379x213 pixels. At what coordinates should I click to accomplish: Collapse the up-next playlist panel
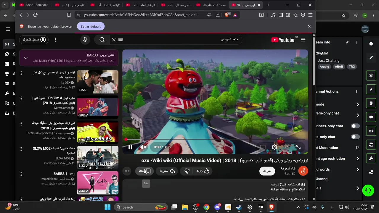(26, 58)
